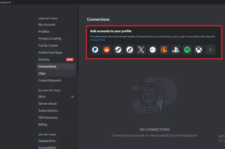Click the BILLING SETTINGS section header
The image size is (225, 149).
click(49, 90)
